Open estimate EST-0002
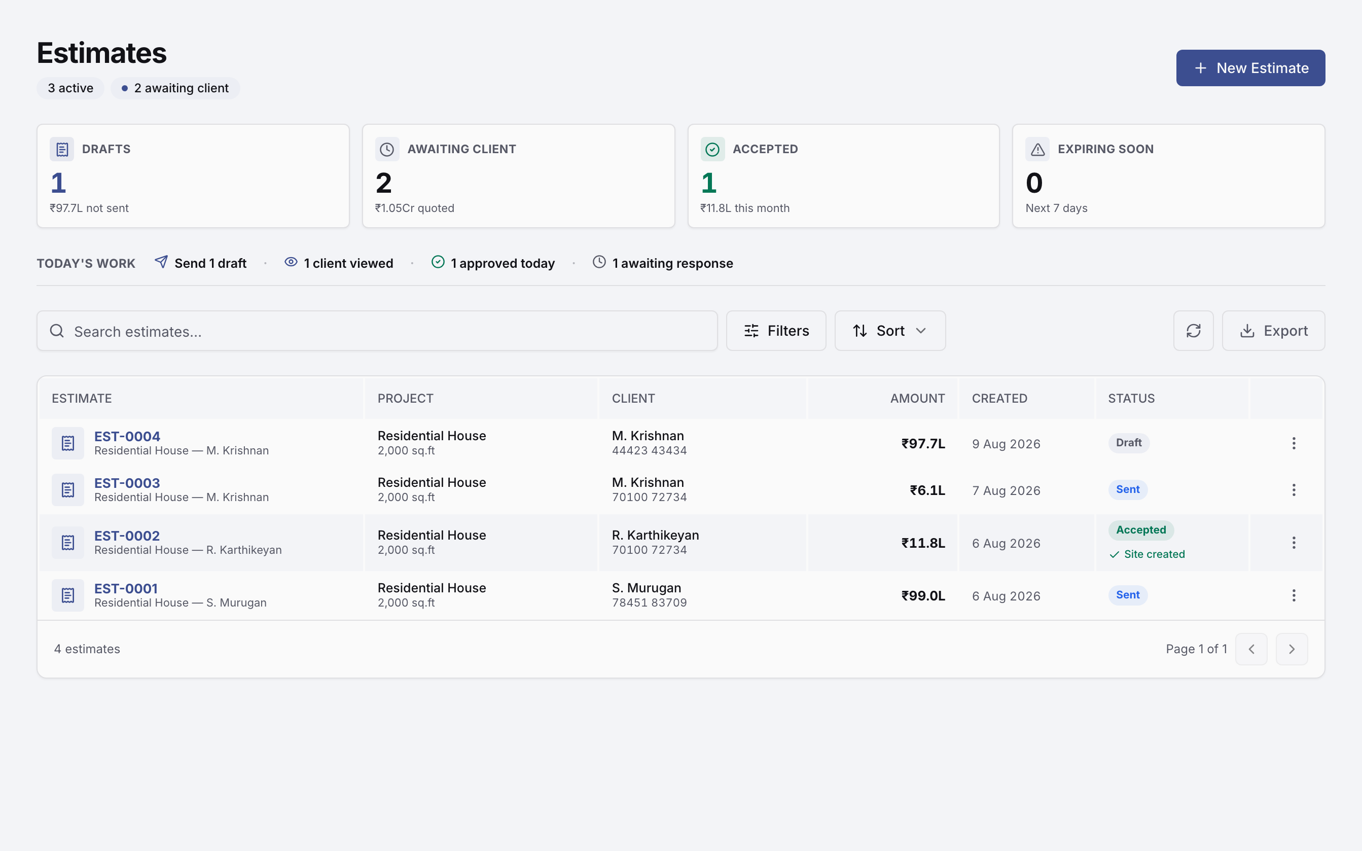Viewport: 1362px width, 851px height. [x=127, y=536]
